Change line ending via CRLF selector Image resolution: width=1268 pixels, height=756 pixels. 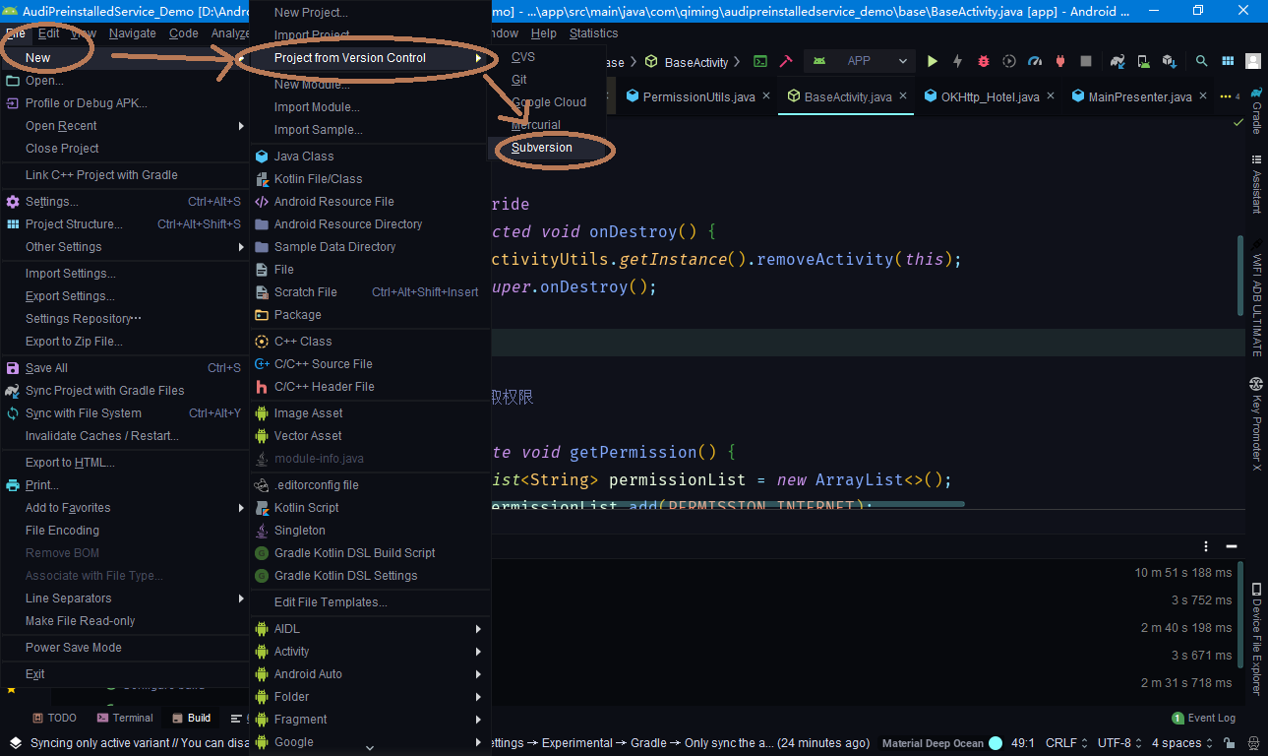[x=1062, y=742]
